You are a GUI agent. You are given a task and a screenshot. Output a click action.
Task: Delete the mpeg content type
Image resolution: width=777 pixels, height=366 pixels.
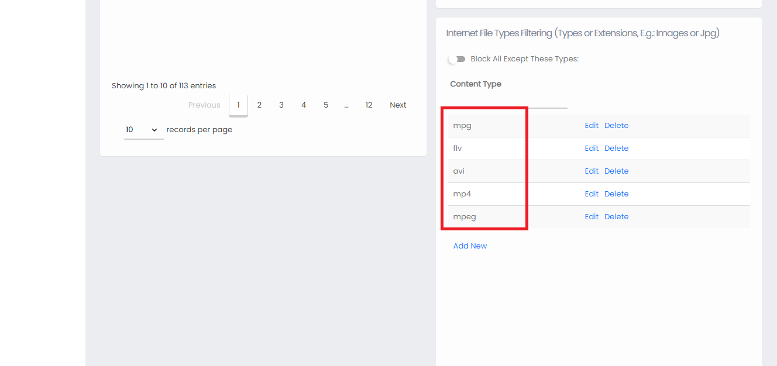616,217
